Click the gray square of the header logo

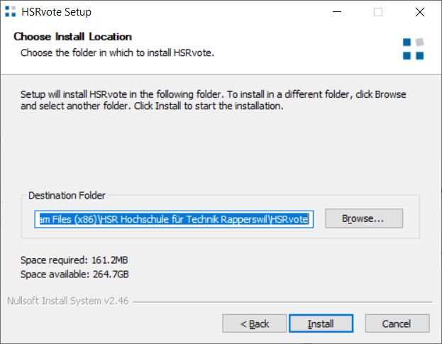click(419, 42)
